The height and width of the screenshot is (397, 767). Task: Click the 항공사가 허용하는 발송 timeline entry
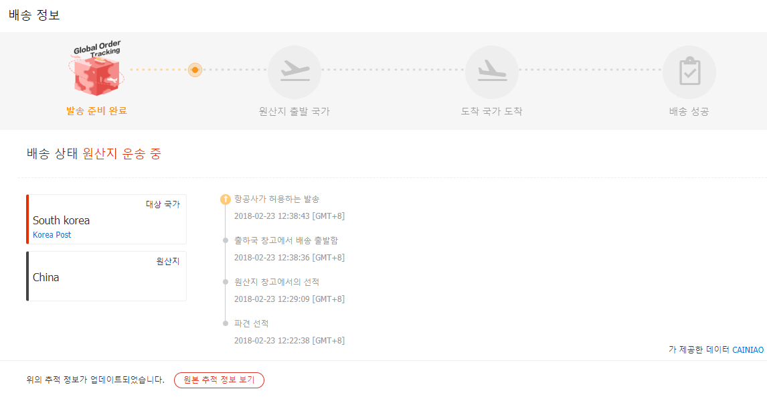(x=277, y=199)
